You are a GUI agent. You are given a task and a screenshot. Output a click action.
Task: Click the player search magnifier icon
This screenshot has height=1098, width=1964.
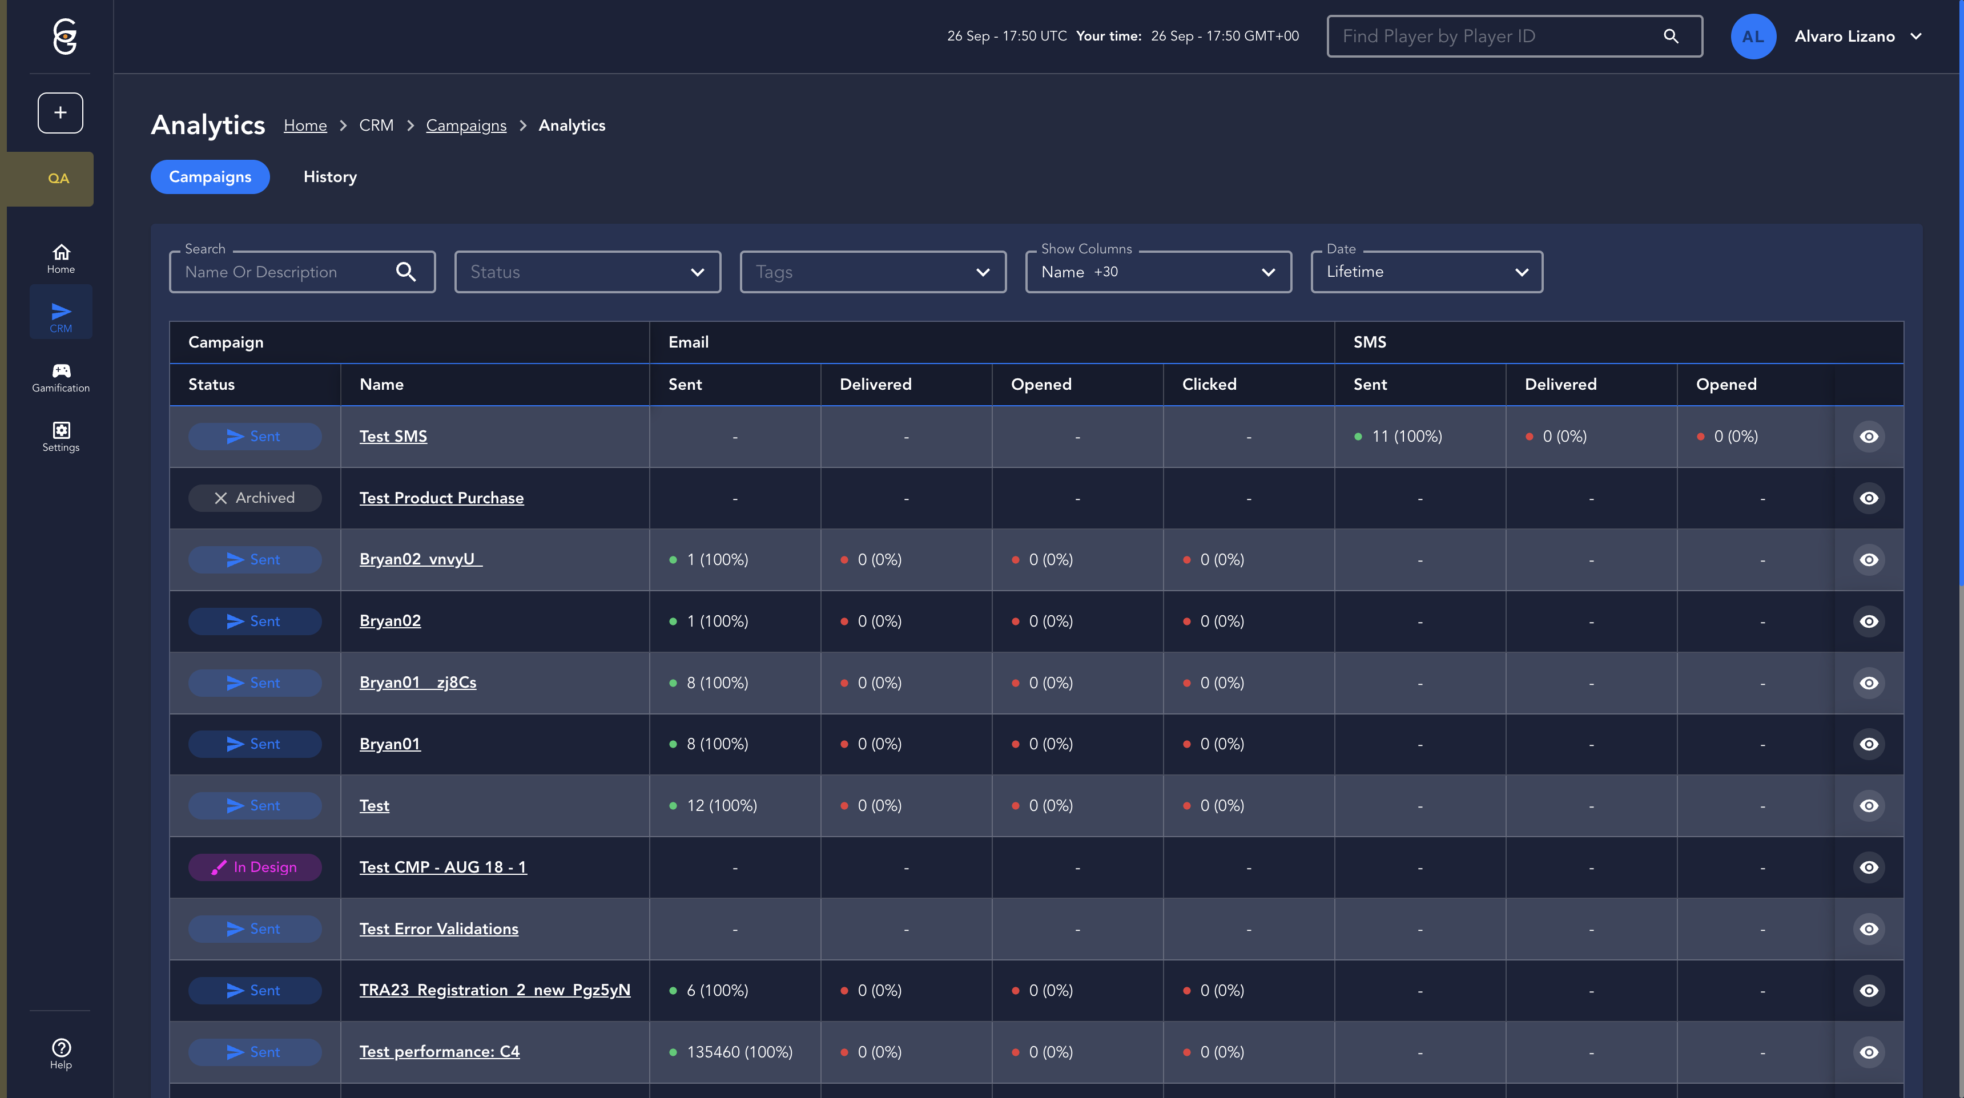pyautogui.click(x=1671, y=36)
